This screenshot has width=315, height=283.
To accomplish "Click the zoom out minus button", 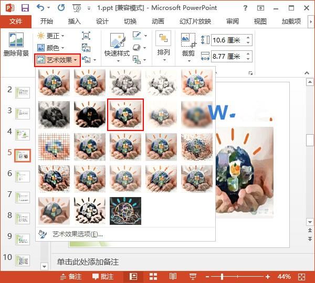I will point(207,277).
